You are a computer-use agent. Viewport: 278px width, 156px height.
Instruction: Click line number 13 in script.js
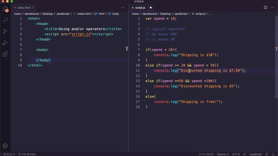pos(138,81)
